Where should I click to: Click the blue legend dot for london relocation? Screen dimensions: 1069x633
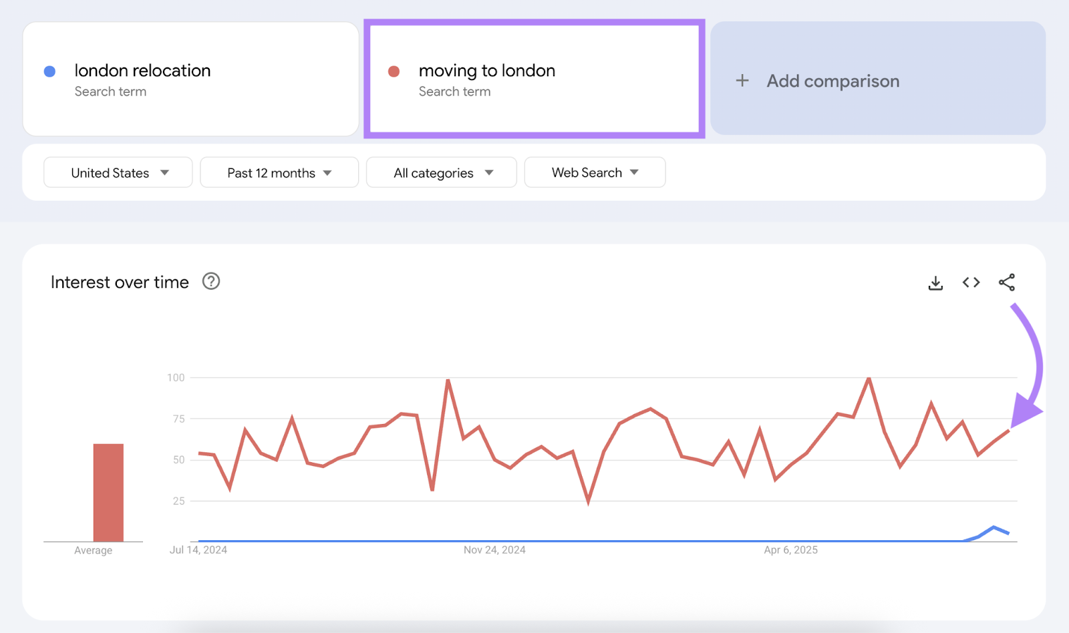pyautogui.click(x=49, y=71)
